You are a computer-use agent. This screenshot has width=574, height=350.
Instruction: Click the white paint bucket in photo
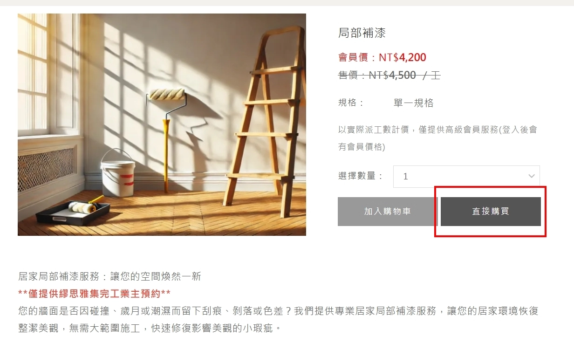(117, 173)
